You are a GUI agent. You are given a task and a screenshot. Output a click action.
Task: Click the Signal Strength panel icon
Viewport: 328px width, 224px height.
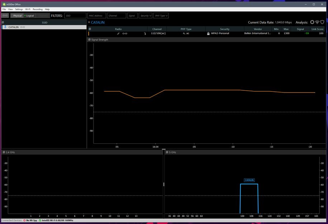pos(90,39)
